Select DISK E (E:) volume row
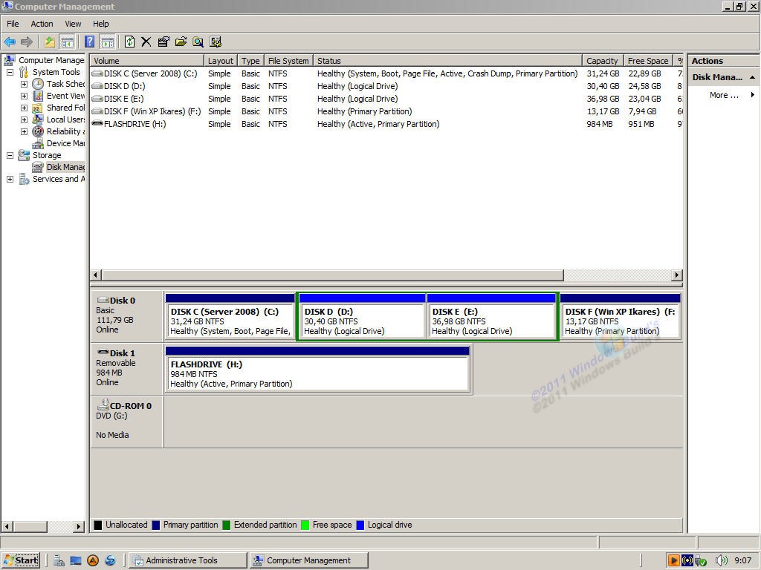Viewport: 761px width, 570px height. pos(386,99)
